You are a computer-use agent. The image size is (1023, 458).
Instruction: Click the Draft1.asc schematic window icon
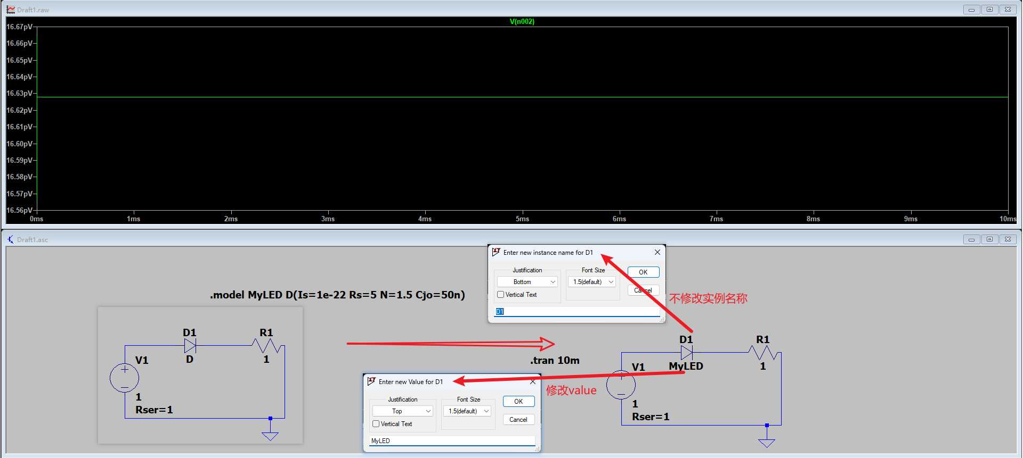pyautogui.click(x=11, y=239)
